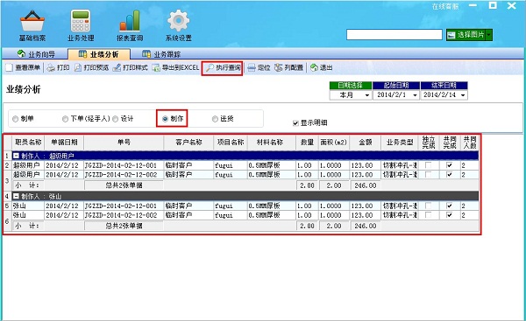Click the 面积(m2) column header

(333, 143)
